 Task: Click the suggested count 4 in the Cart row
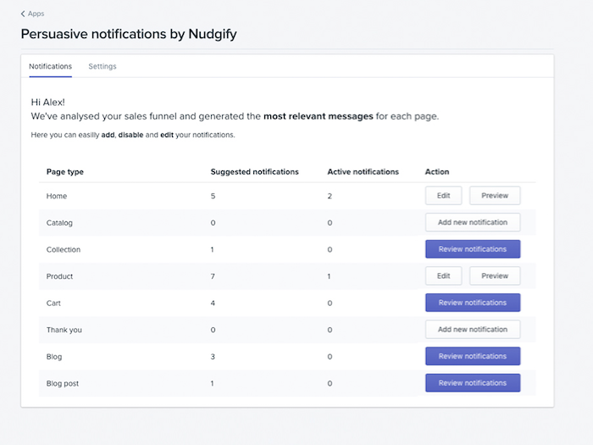pos(213,303)
